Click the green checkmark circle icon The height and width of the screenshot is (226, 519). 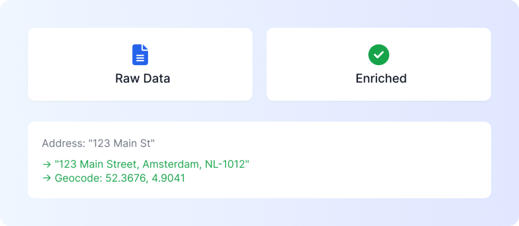point(379,55)
